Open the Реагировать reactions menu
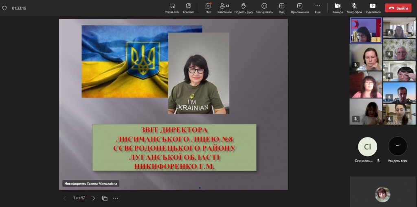 tap(264, 8)
